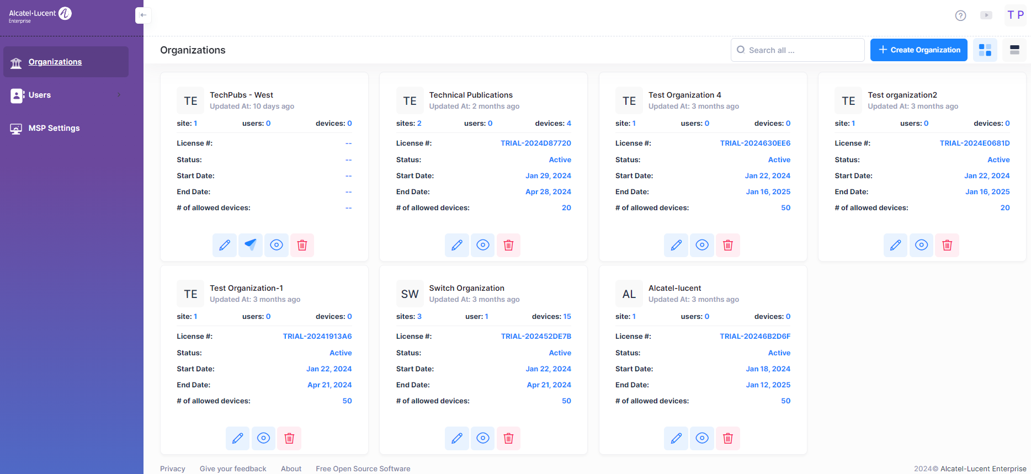Delete Test organization2
Screen dimensions: 1031x474
[x=947, y=245]
